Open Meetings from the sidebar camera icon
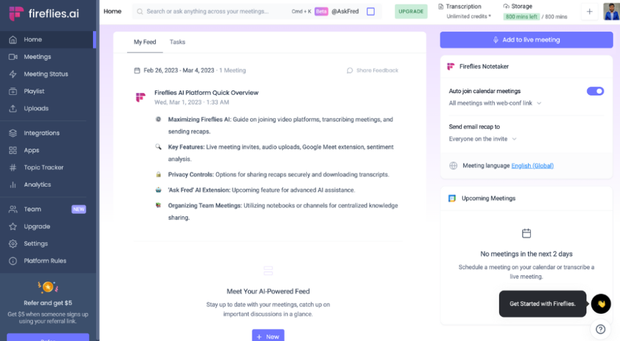The width and height of the screenshot is (620, 341). pyautogui.click(x=13, y=57)
